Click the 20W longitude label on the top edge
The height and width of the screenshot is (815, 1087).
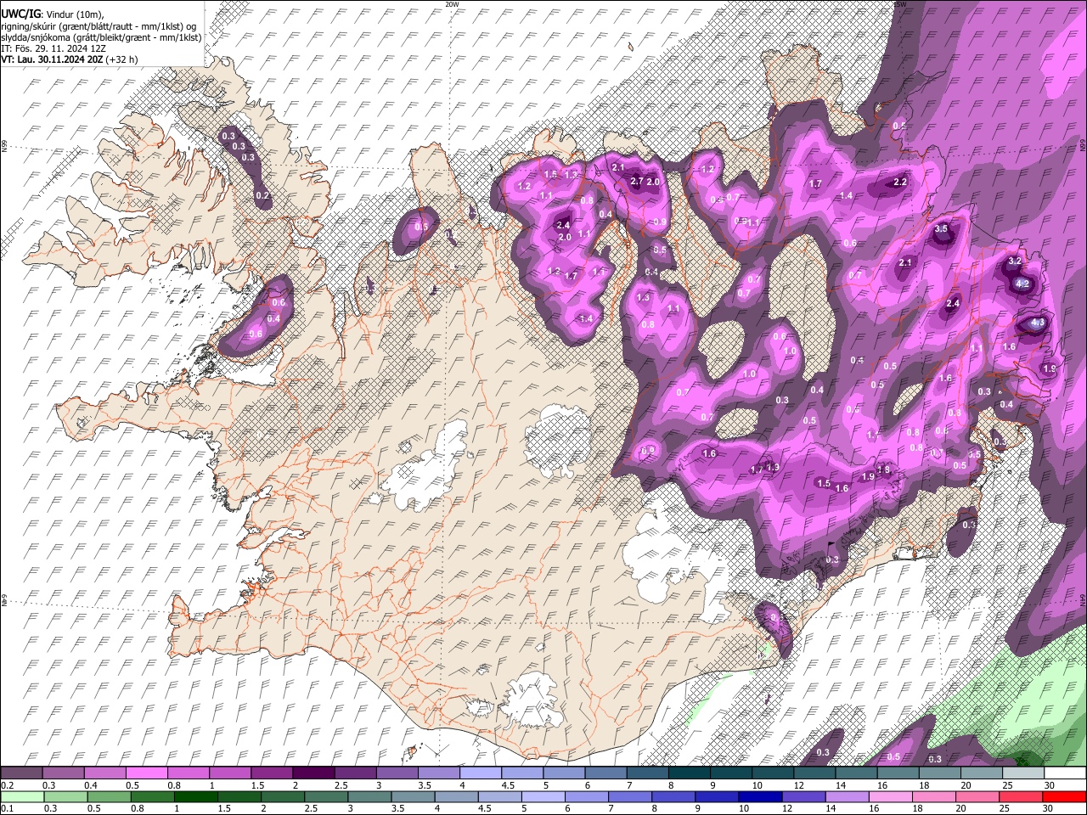point(452,4)
